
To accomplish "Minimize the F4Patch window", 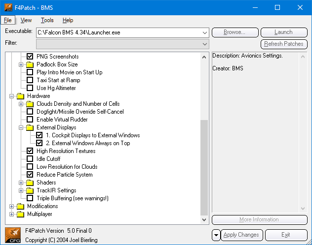I will coord(255,7).
